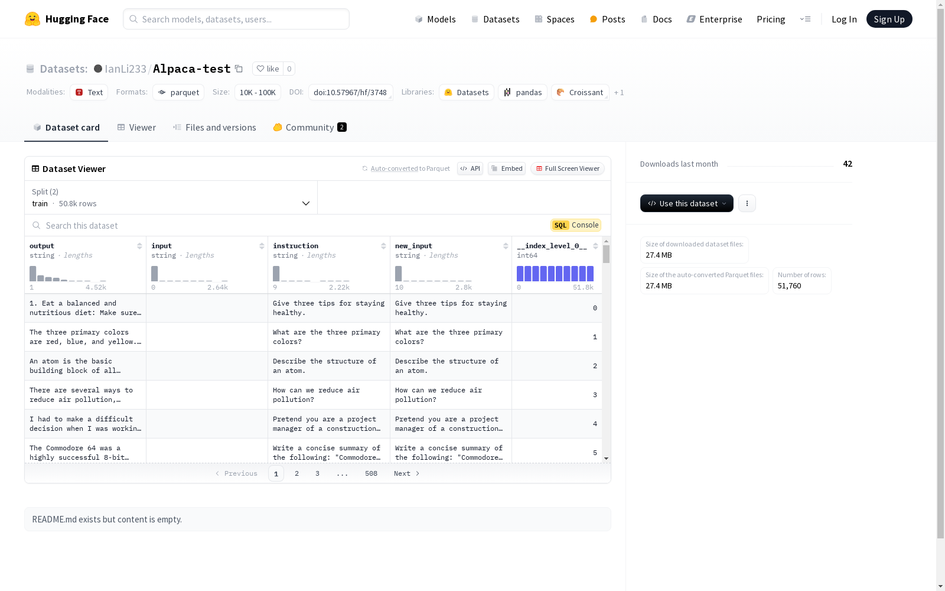Viewport: 945px width, 591px height.
Task: Like the Alpaca-test dataset
Action: point(268,69)
